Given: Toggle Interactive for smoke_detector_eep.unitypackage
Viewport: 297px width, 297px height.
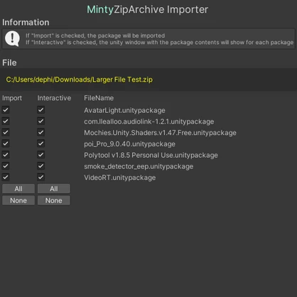Looking at the screenshot, I should [x=40, y=166].
